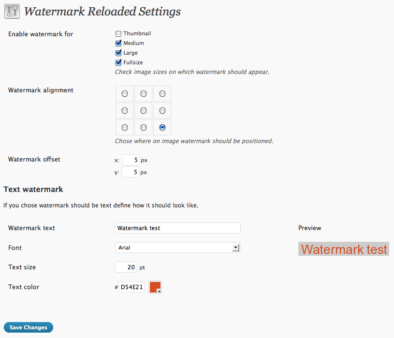Uncheck the Large image size option
Image resolution: width=394 pixels, height=338 pixels.
(x=118, y=53)
